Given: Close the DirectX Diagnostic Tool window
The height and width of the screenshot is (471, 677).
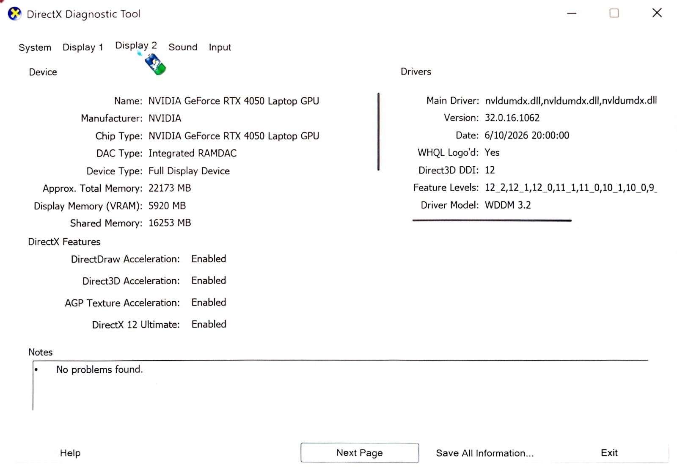Looking at the screenshot, I should (657, 13).
